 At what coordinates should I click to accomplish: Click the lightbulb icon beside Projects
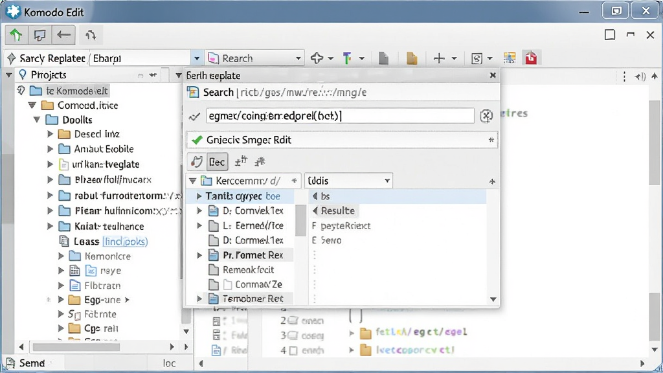[23, 75]
